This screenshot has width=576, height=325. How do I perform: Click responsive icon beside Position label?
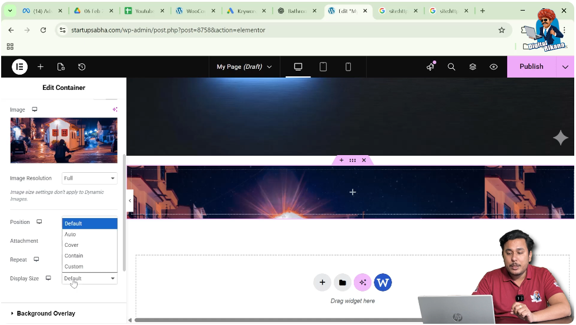[x=39, y=222]
